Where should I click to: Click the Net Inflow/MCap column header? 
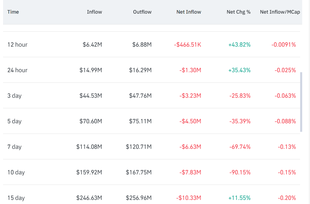[280, 12]
